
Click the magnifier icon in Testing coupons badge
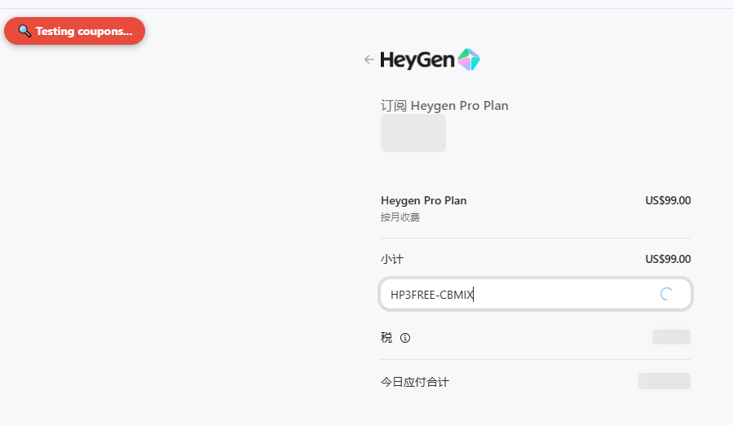pyautogui.click(x=24, y=31)
